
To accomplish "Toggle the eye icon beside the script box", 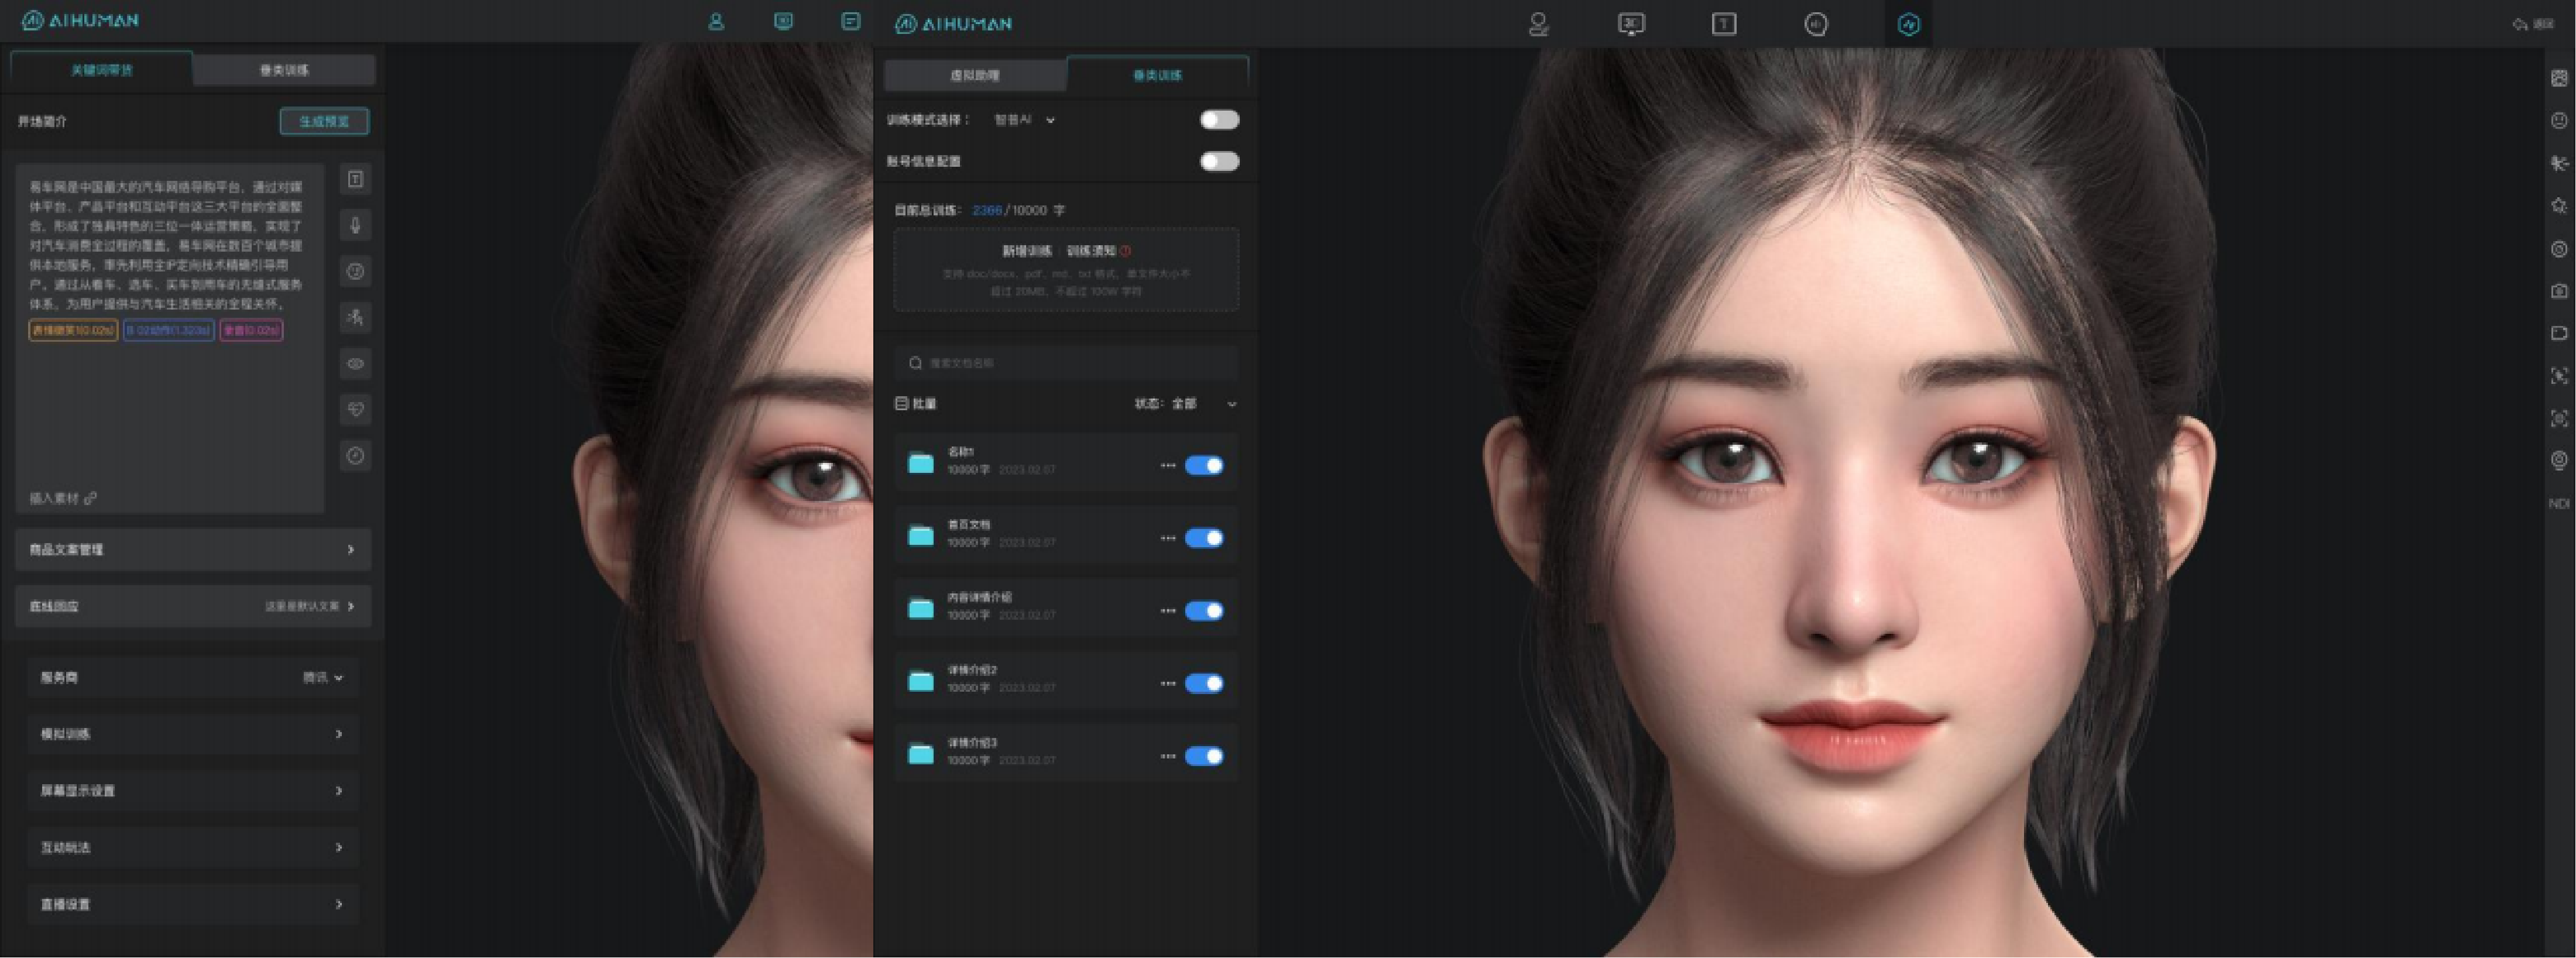I will [x=355, y=363].
